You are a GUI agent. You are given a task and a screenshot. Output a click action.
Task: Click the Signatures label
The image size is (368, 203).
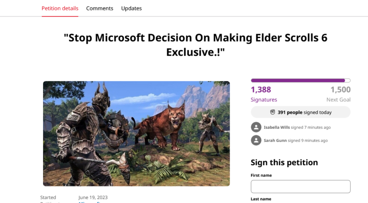pos(264,100)
